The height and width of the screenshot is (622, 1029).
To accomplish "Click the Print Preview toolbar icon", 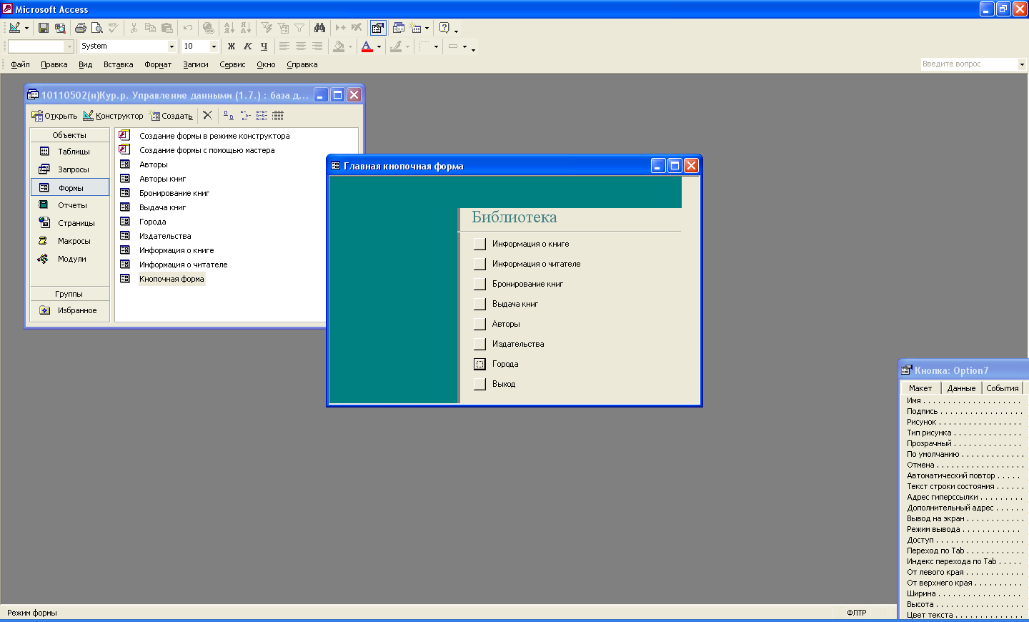I will click(x=97, y=28).
